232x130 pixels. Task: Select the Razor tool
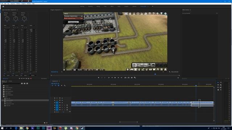point(221,85)
